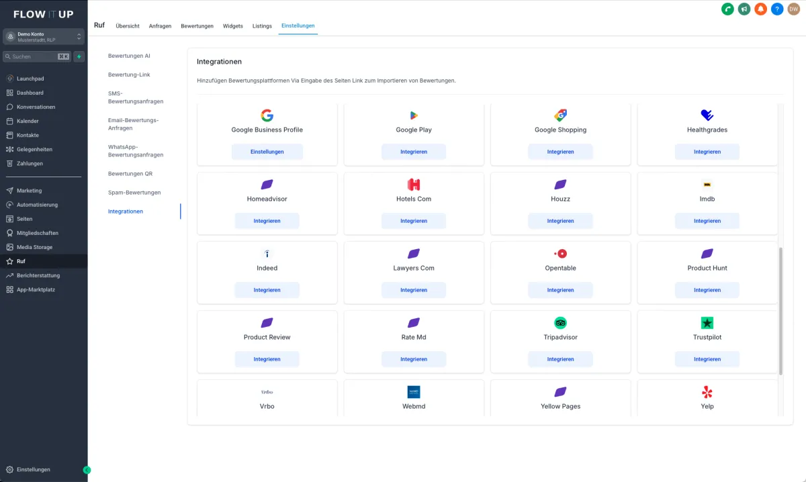Click the Trustpilot star logo
Screen dimensions: 806x482
[x=707, y=323]
